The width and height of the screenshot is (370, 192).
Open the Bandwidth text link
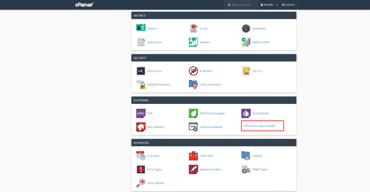click(259, 28)
